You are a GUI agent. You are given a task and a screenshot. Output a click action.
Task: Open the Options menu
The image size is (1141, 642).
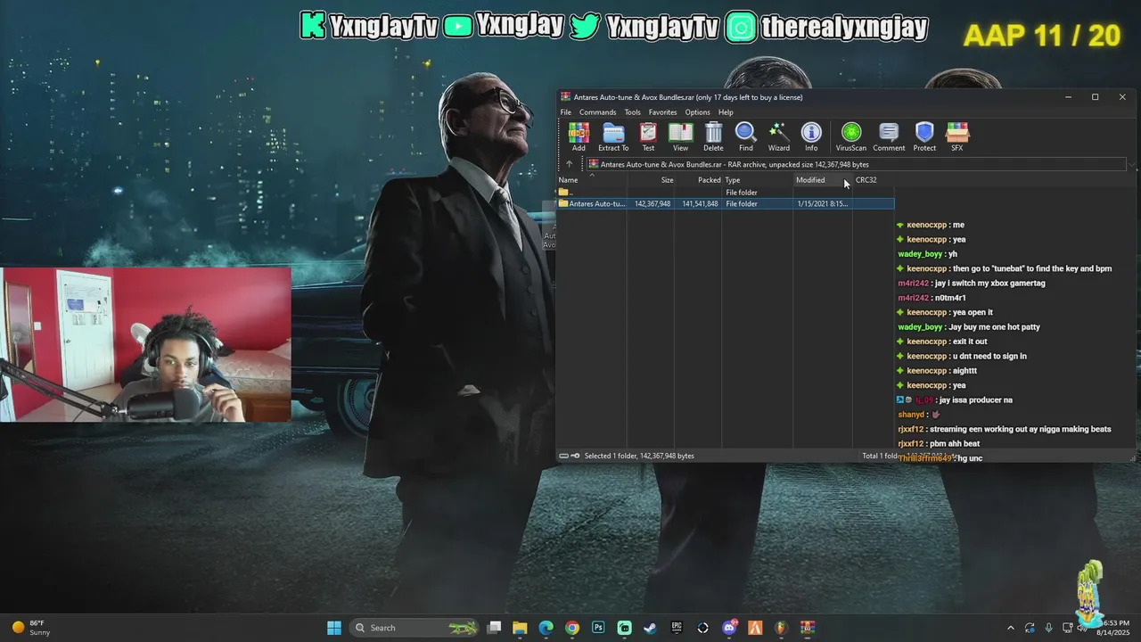click(x=697, y=112)
